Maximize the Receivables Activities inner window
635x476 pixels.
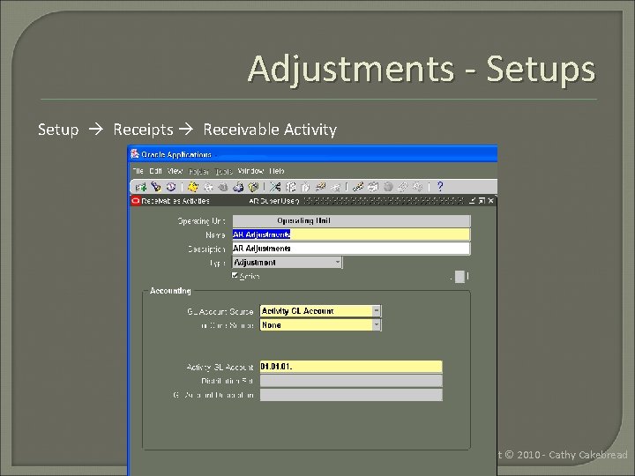tap(482, 201)
